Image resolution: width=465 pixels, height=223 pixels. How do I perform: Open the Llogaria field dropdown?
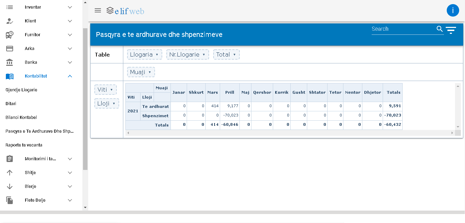click(157, 55)
